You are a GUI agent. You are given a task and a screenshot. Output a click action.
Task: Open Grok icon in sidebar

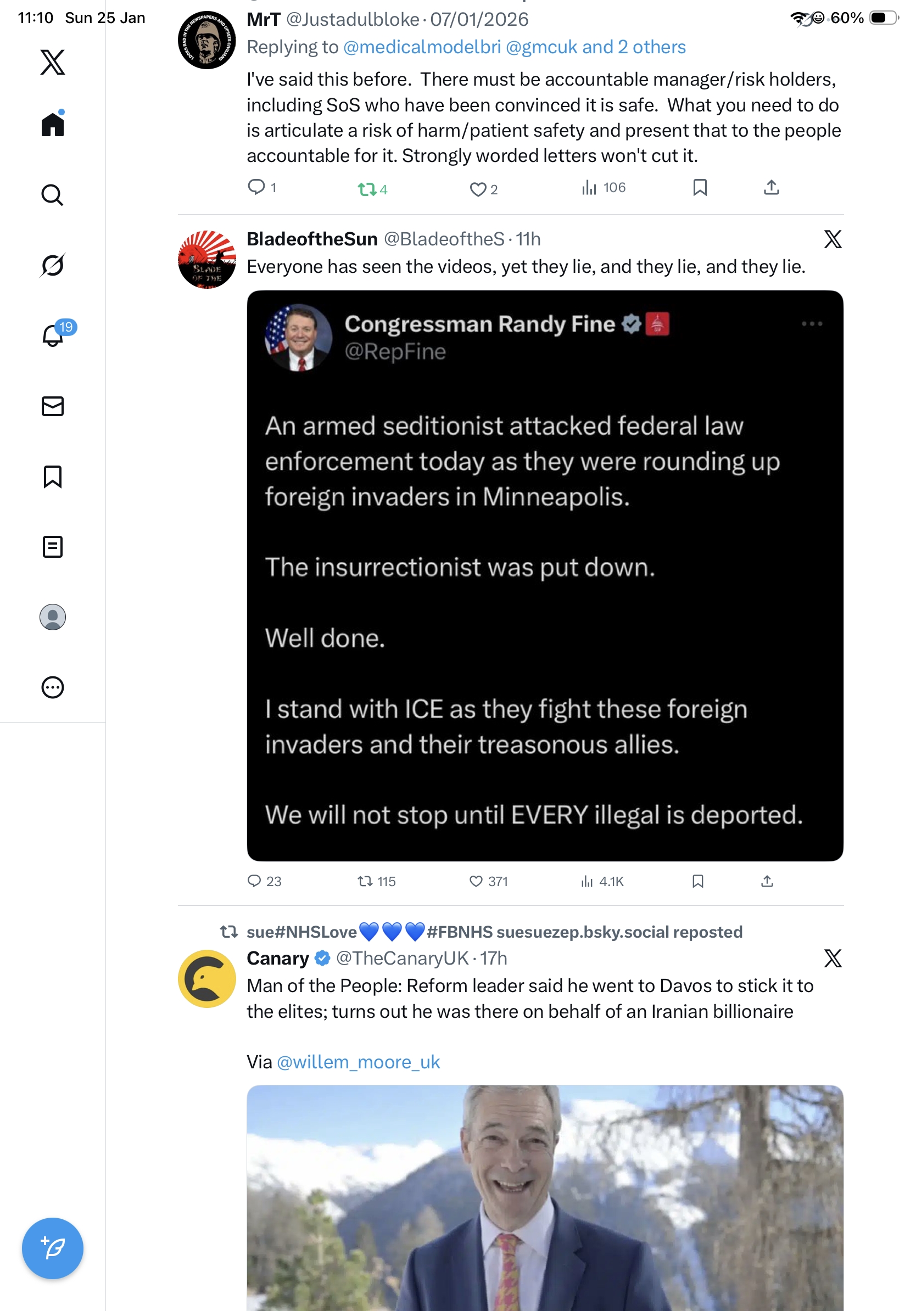pyautogui.click(x=53, y=266)
